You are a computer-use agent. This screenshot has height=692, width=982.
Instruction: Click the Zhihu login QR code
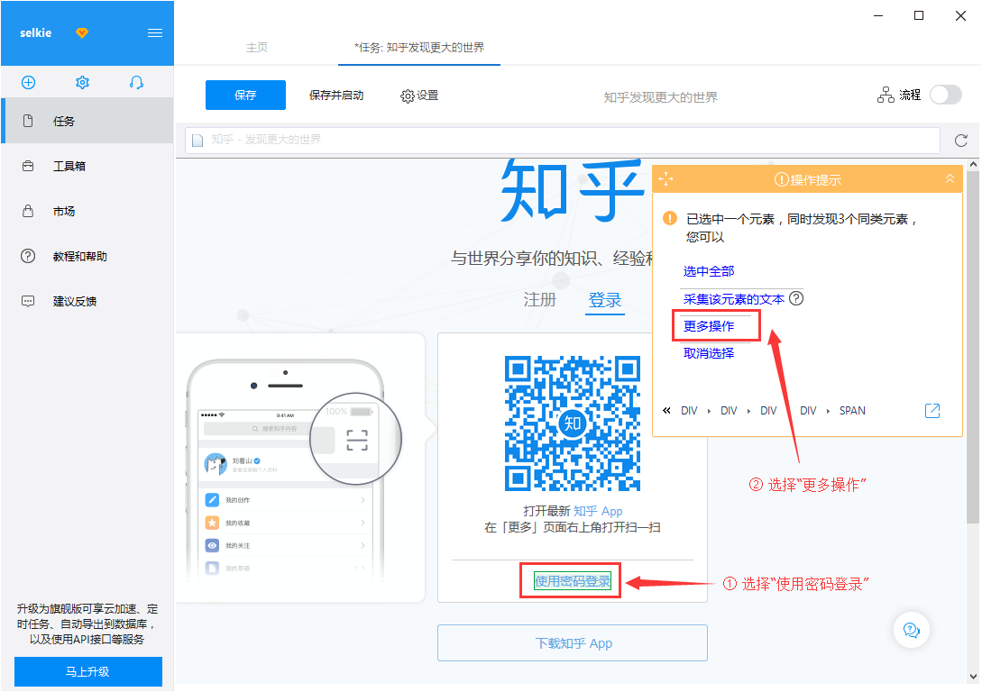point(573,423)
